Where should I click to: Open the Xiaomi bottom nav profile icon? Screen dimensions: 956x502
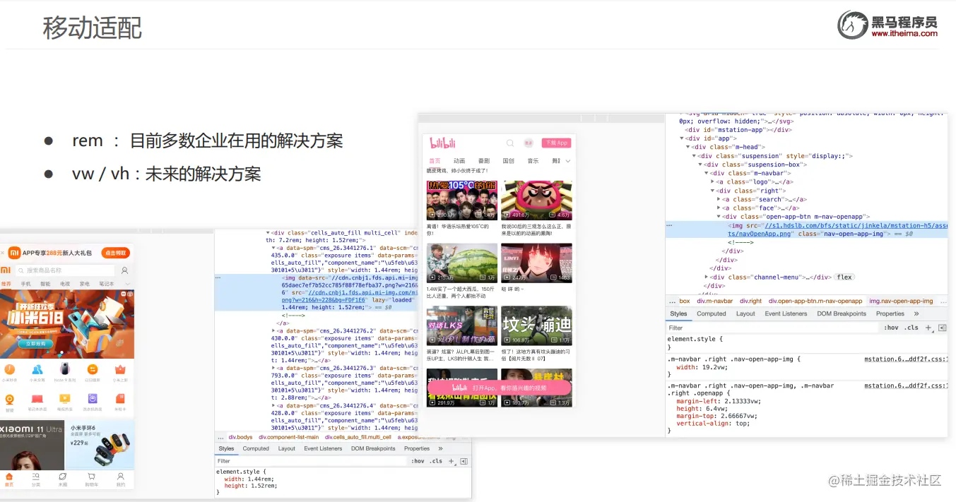click(x=121, y=477)
